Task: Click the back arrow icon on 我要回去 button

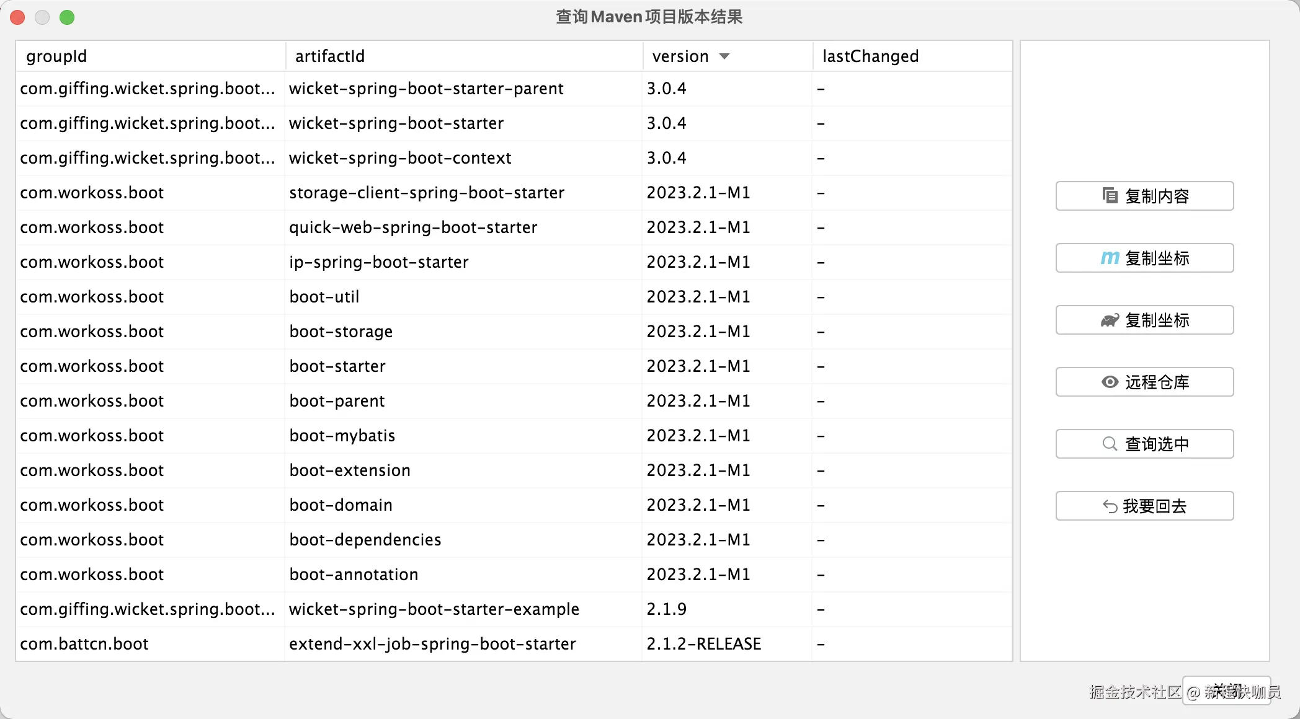Action: 1110,506
